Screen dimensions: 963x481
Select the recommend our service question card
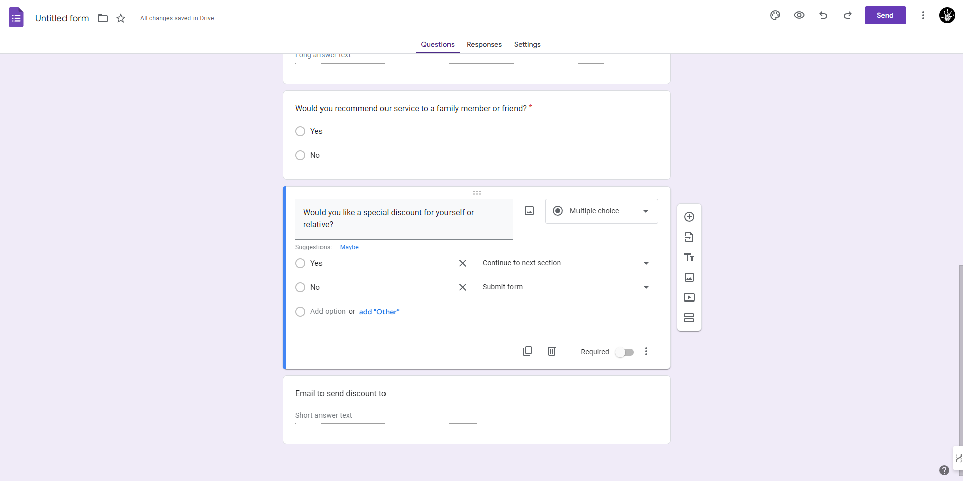click(477, 135)
